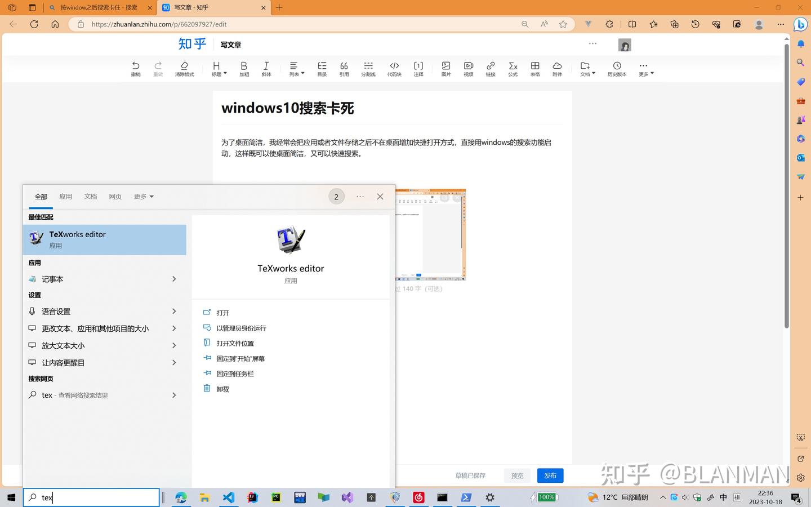Open Zhihu user avatar menu

pos(625,45)
